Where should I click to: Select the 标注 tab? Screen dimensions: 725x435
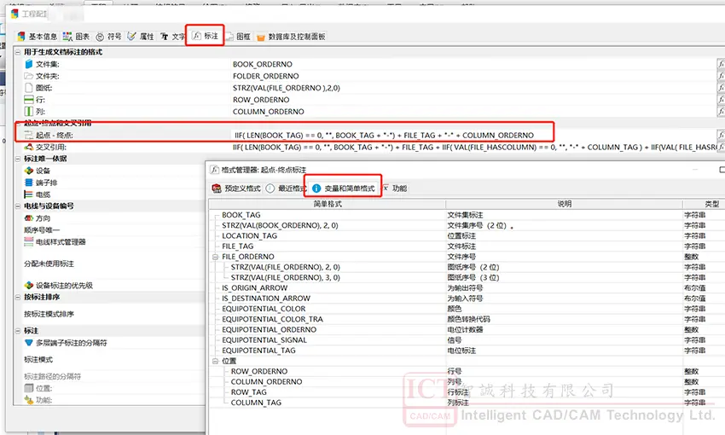click(x=206, y=36)
